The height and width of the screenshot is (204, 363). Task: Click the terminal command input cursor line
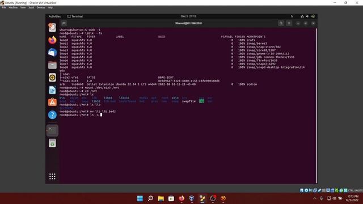click(81, 114)
